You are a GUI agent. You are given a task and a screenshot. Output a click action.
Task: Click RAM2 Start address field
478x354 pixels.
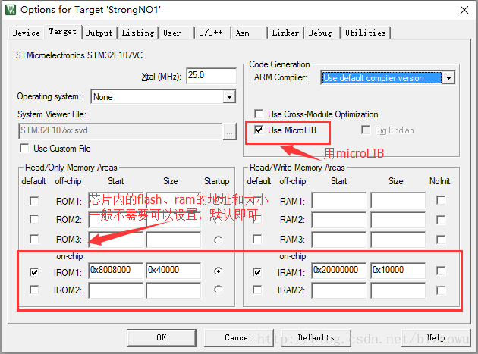click(338, 220)
